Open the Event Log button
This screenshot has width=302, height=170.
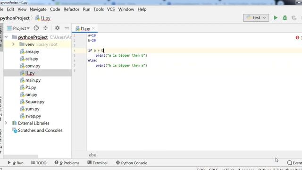pyautogui.click(x=294, y=163)
